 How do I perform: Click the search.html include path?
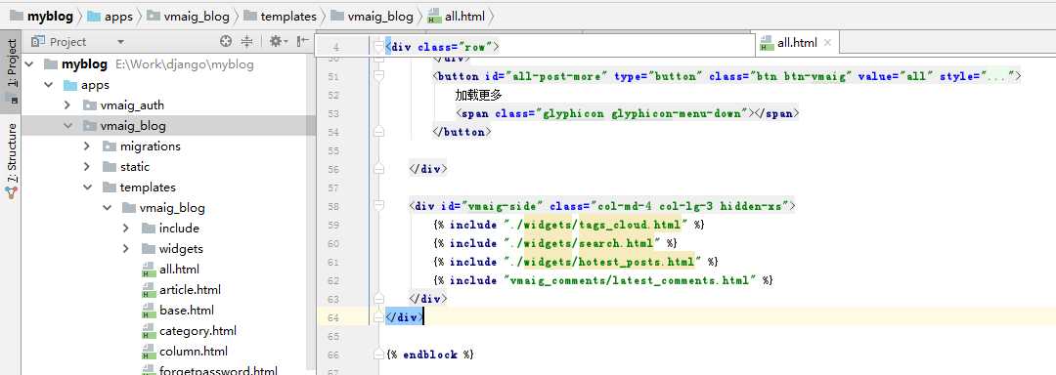tap(583, 242)
